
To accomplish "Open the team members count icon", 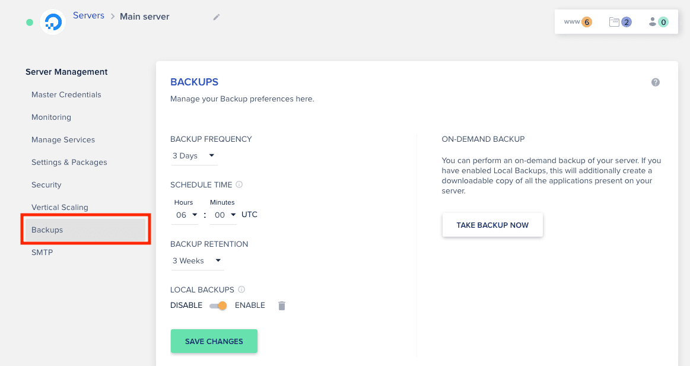I will tap(658, 22).
